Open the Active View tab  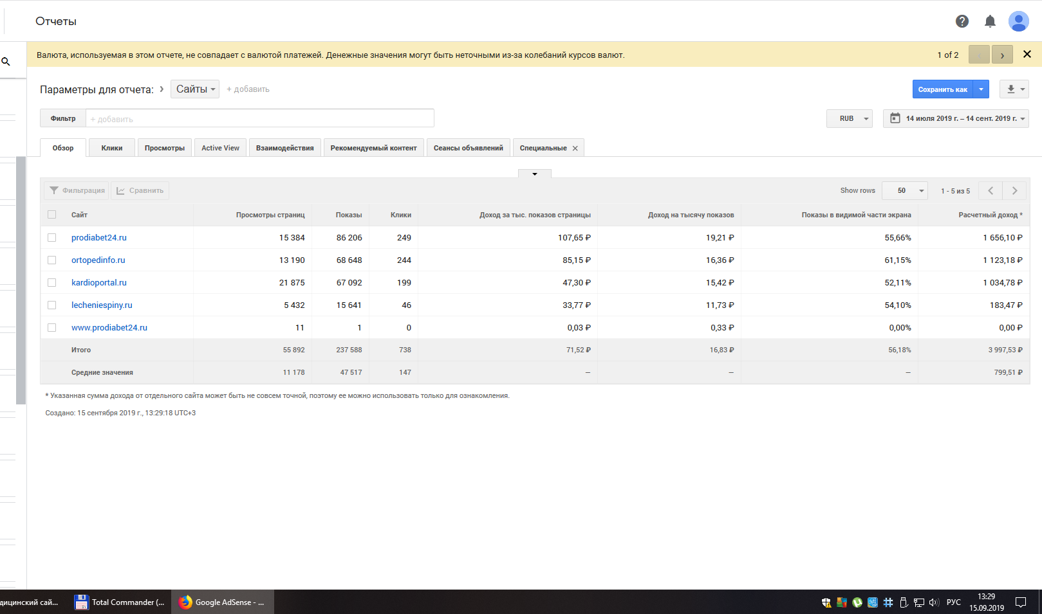(220, 148)
